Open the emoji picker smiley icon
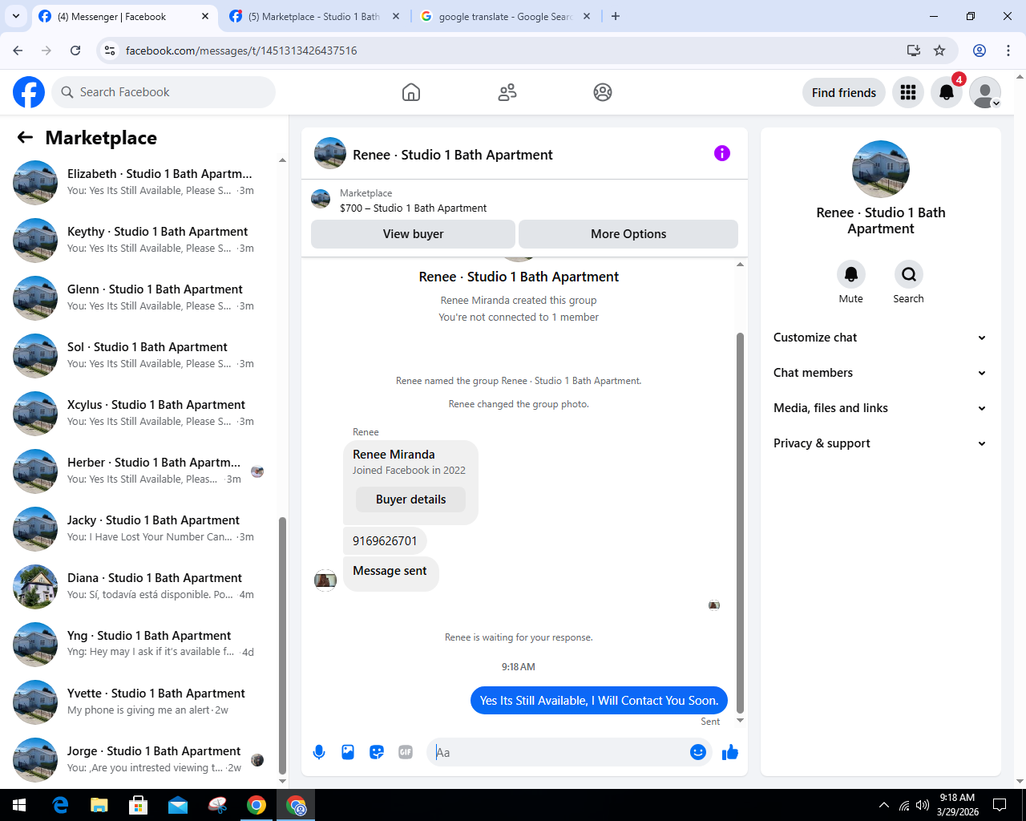 coord(698,752)
